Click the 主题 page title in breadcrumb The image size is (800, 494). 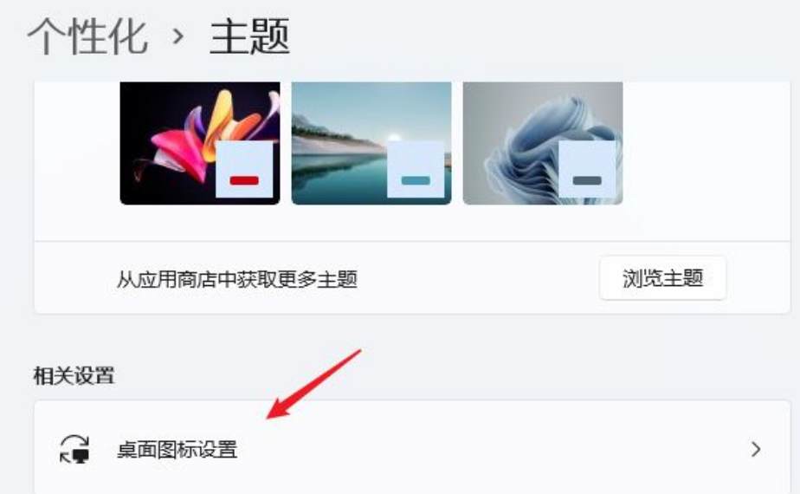pyautogui.click(x=250, y=36)
